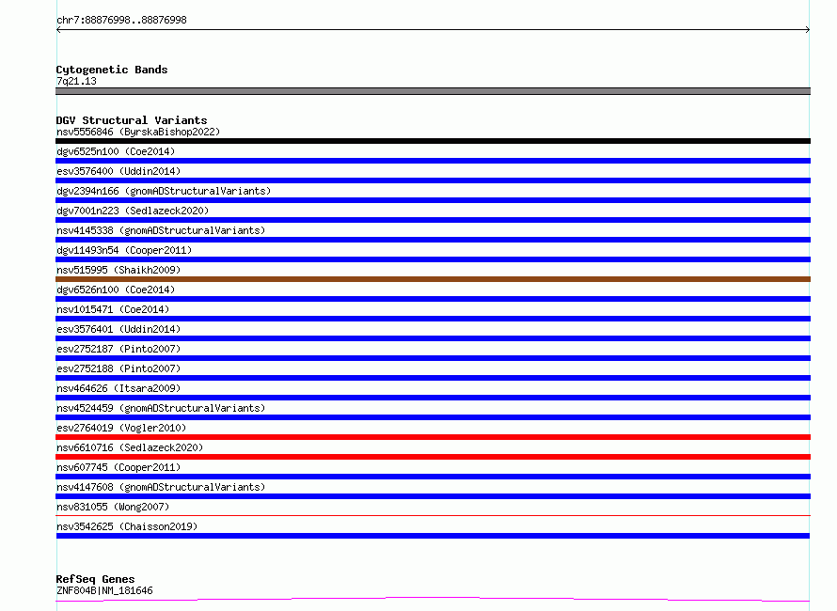Click the brown nsv515995 variant bar
The image size is (837, 611).
(x=433, y=279)
